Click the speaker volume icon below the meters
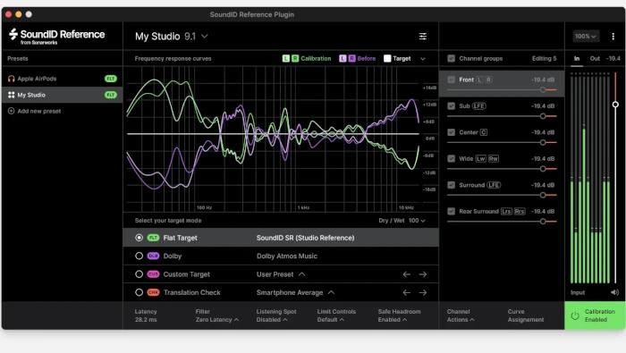 click(615, 292)
